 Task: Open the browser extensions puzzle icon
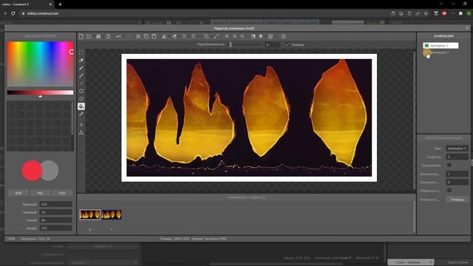pyautogui.click(x=460, y=13)
